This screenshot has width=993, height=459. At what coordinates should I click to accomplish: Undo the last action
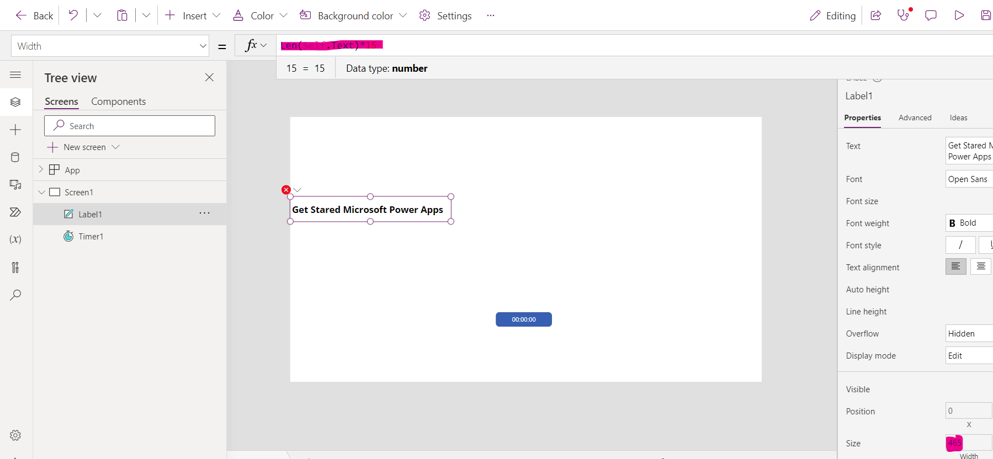[x=73, y=15]
